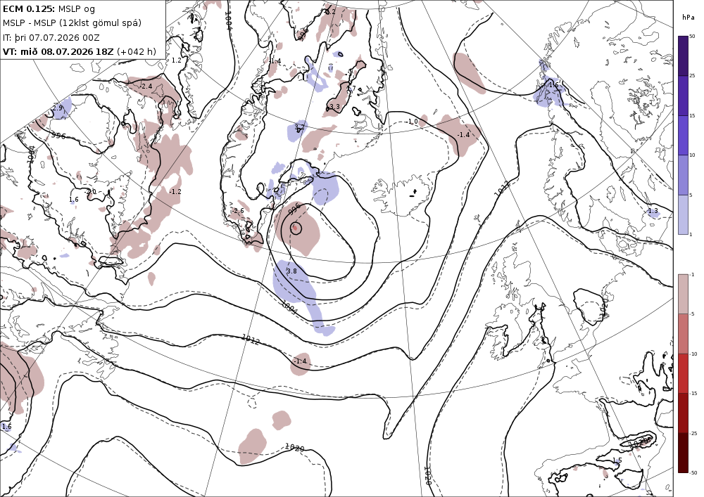This screenshot has height=497, width=704.
Task: Click the '3.2' value in east Greenland blue patch
Action: [x=299, y=127]
